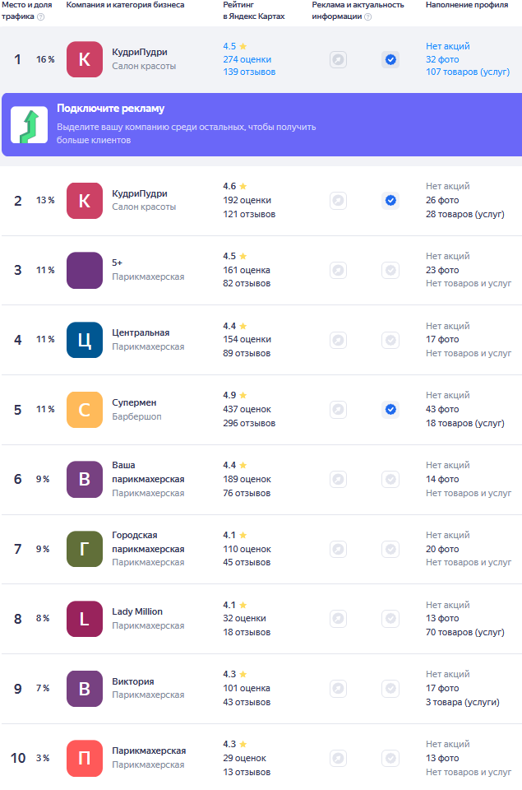Click the 'Подключите рекламу' banner heading
The height and width of the screenshot is (790, 522).
click(110, 109)
